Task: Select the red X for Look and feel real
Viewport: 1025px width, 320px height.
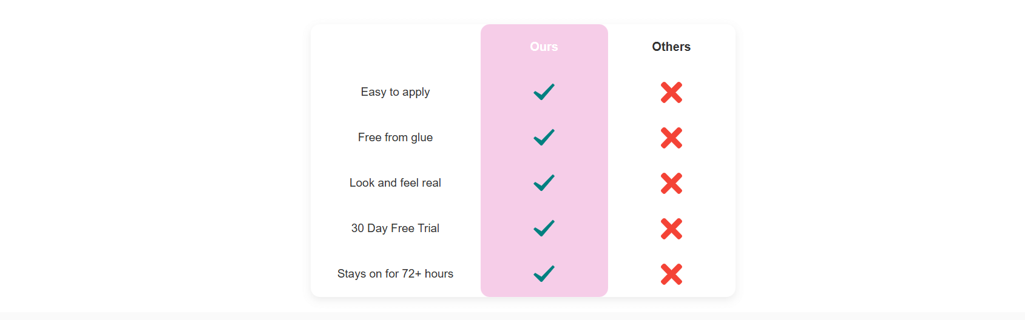Action: click(x=671, y=183)
